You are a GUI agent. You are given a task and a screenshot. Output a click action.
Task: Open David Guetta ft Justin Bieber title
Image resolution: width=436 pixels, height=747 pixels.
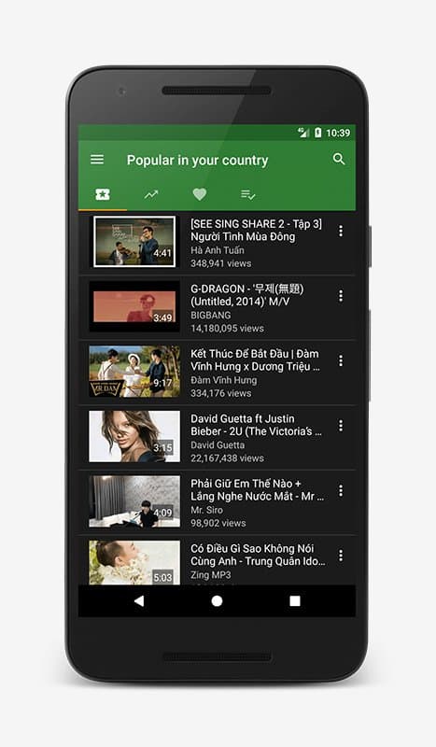point(257,425)
